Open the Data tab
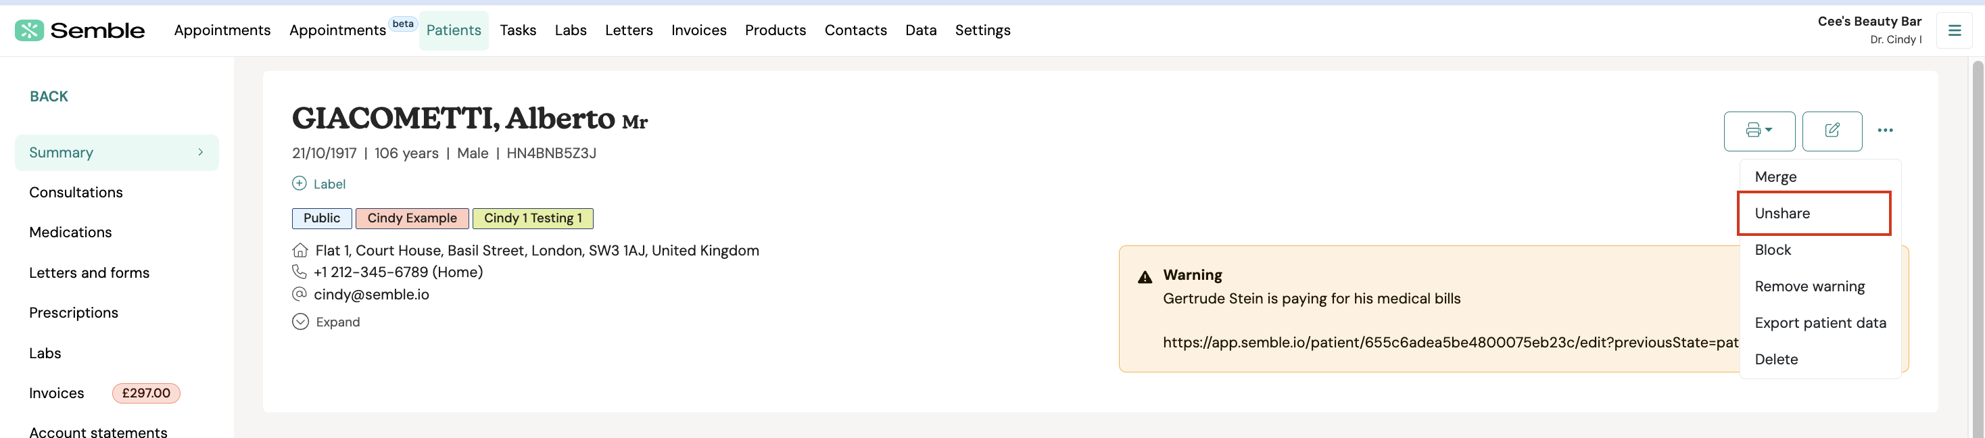 921,30
